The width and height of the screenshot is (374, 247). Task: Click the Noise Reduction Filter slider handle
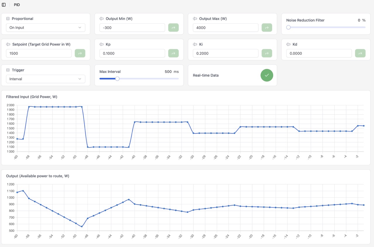288,27
